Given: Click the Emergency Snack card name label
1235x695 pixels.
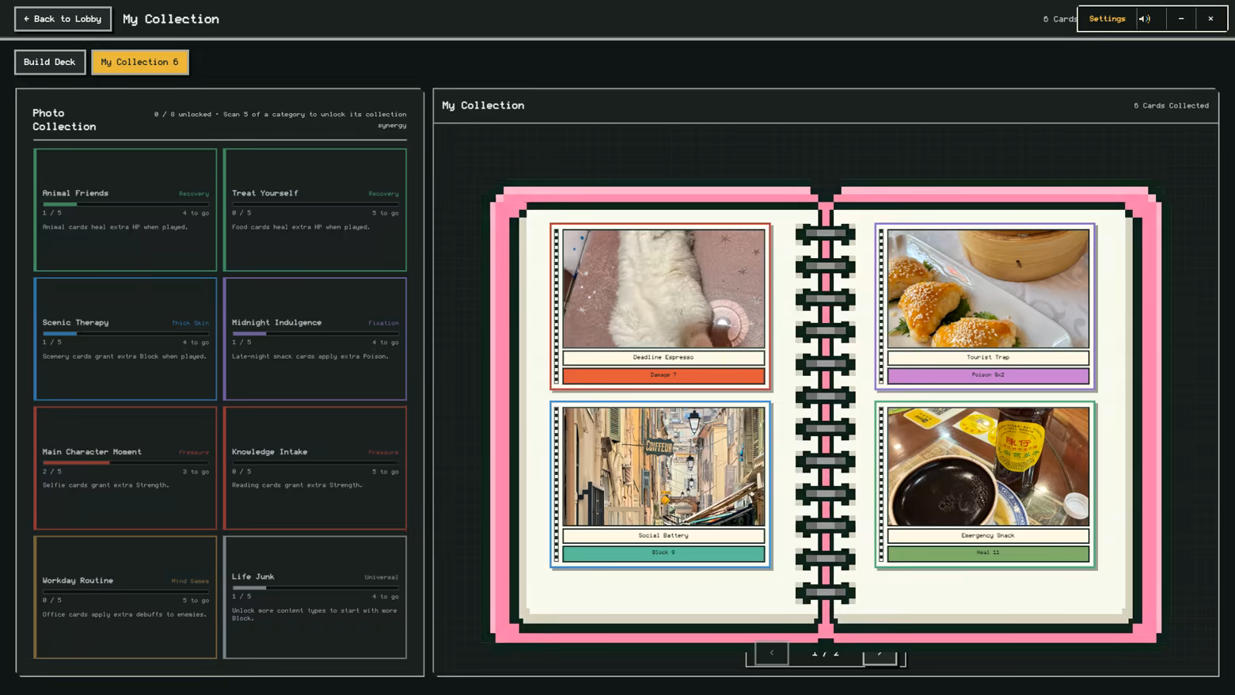Looking at the screenshot, I should click(x=988, y=535).
